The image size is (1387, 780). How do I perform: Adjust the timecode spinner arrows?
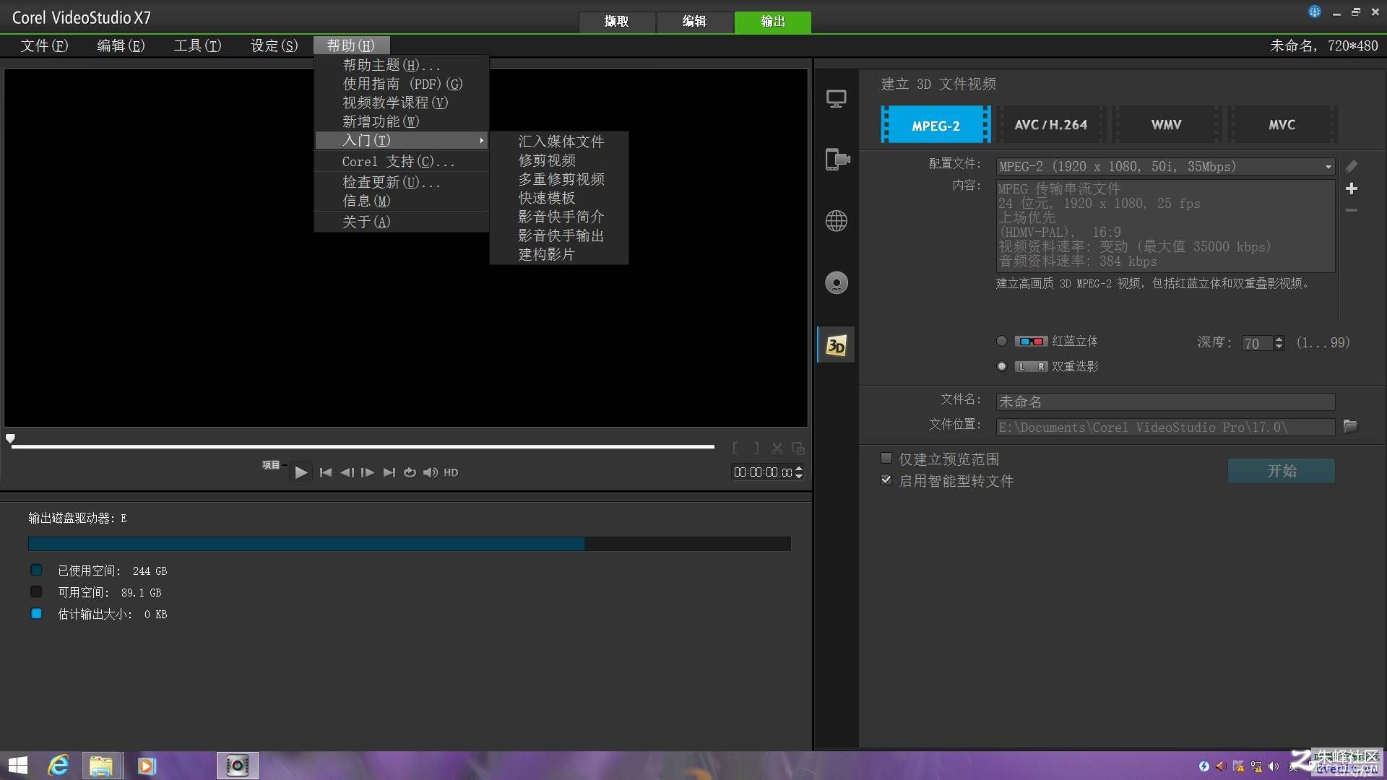coord(798,472)
